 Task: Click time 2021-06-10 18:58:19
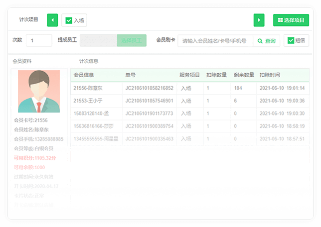coord(282,126)
